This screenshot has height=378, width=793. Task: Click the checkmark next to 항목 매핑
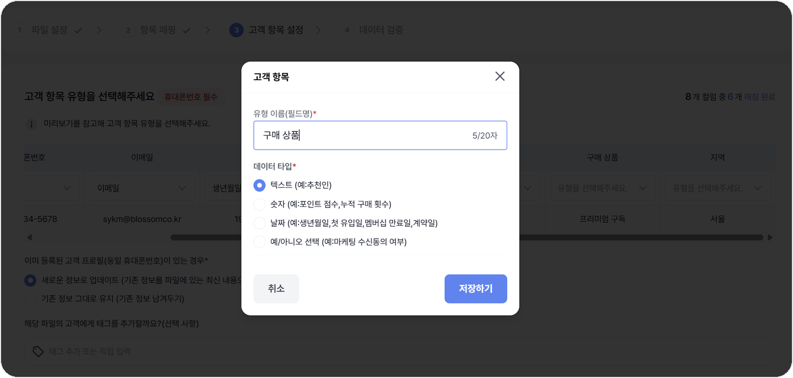coord(186,30)
